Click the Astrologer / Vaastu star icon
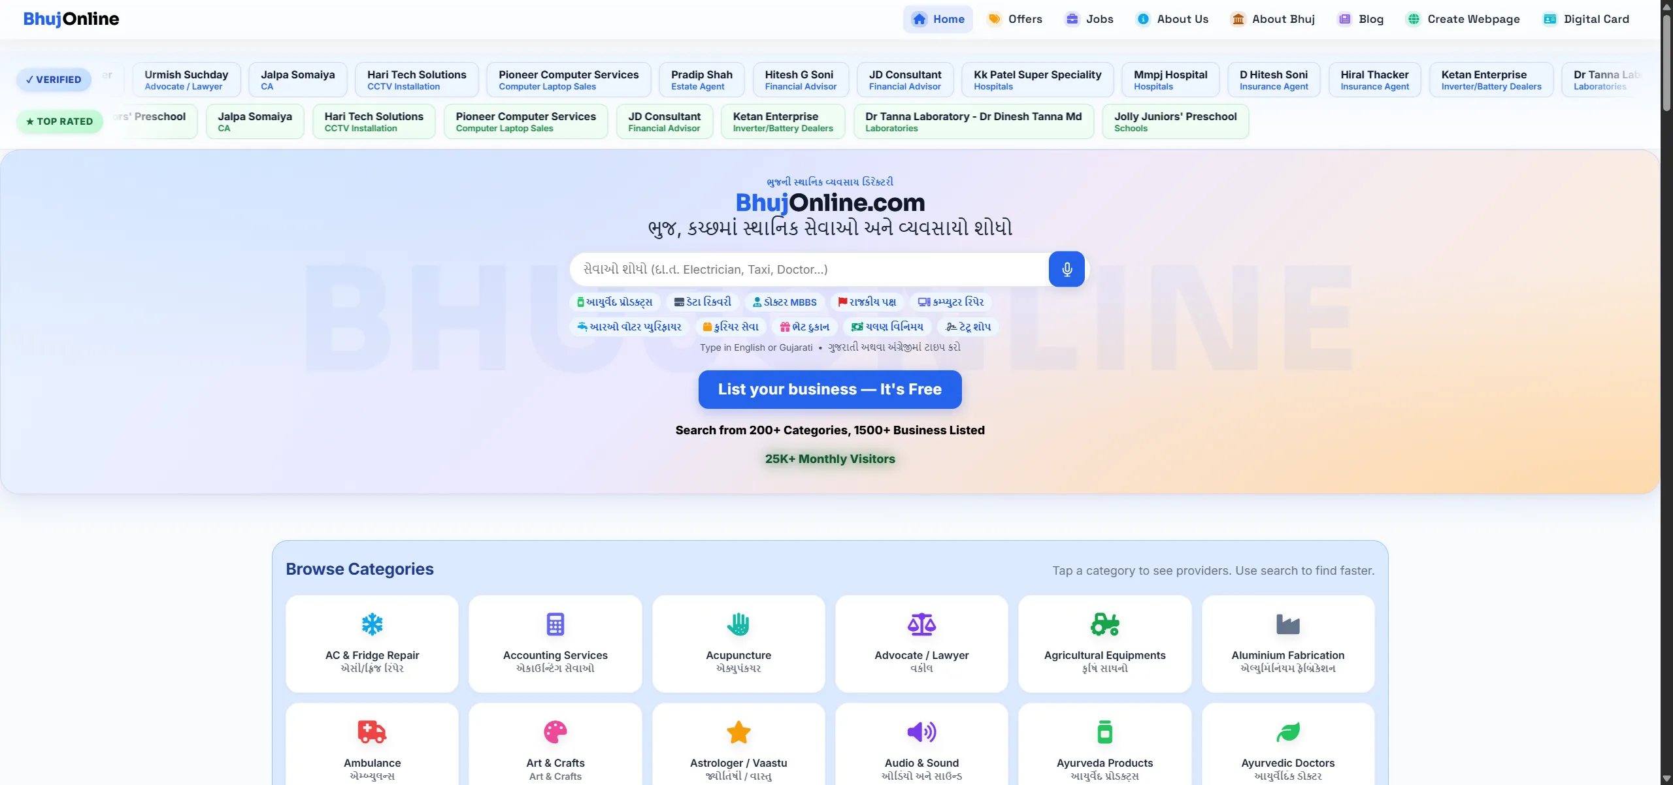Viewport: 1673px width, 785px height. click(x=738, y=732)
